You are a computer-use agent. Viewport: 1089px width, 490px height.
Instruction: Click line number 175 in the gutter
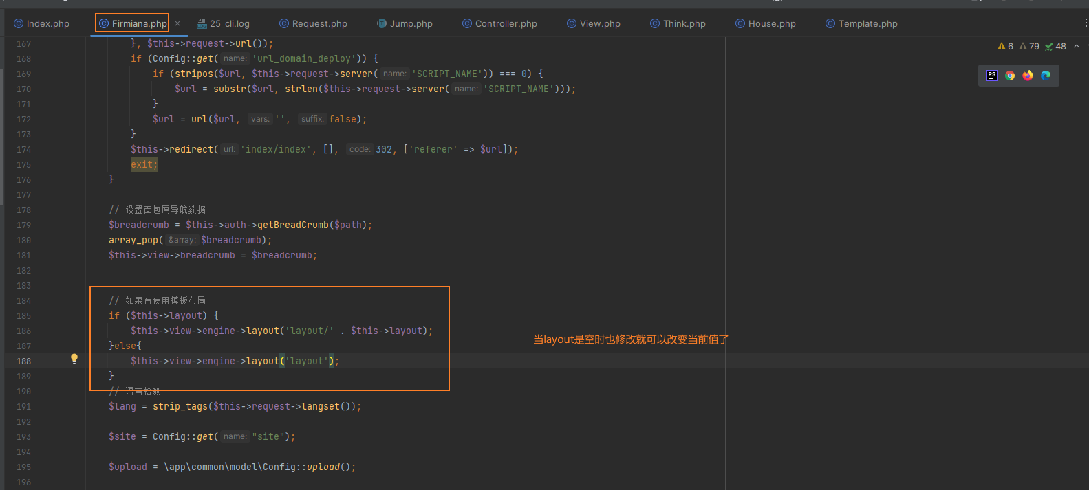click(x=24, y=164)
